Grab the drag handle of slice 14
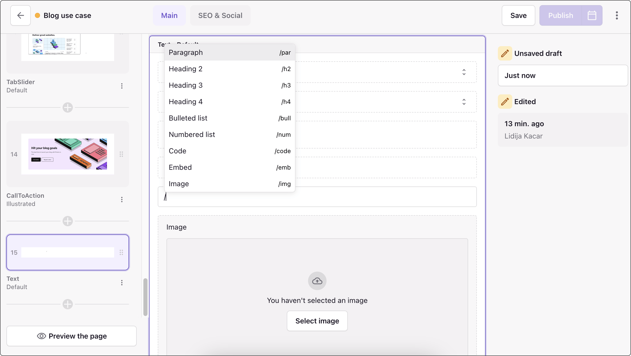 click(x=121, y=154)
